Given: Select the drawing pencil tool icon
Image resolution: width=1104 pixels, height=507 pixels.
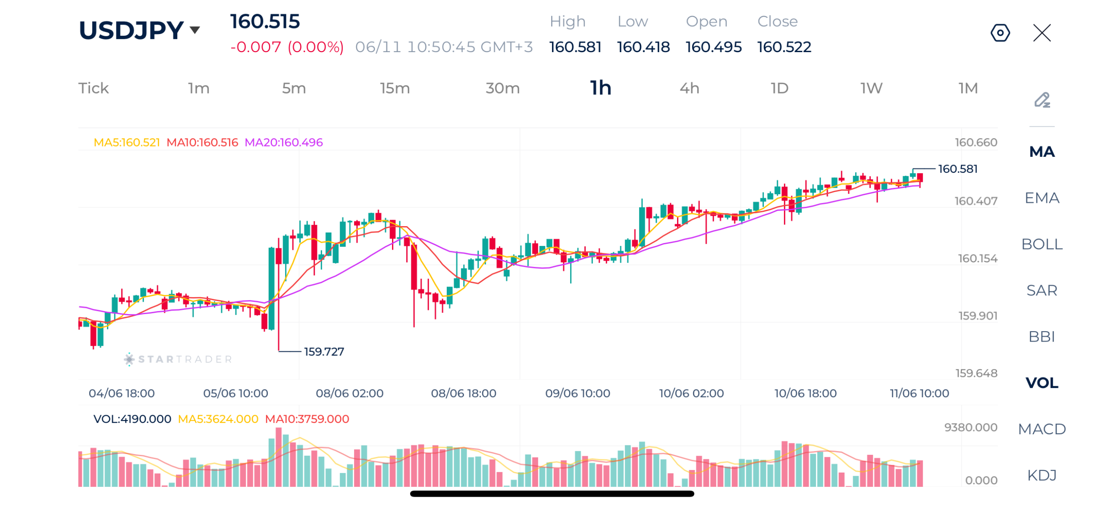Looking at the screenshot, I should point(1041,100).
